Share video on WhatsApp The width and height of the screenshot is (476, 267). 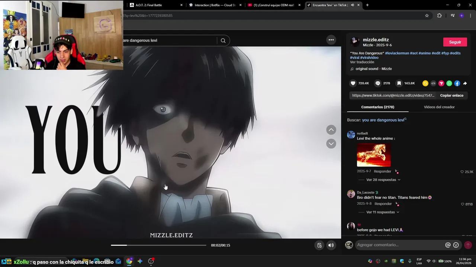449,83
